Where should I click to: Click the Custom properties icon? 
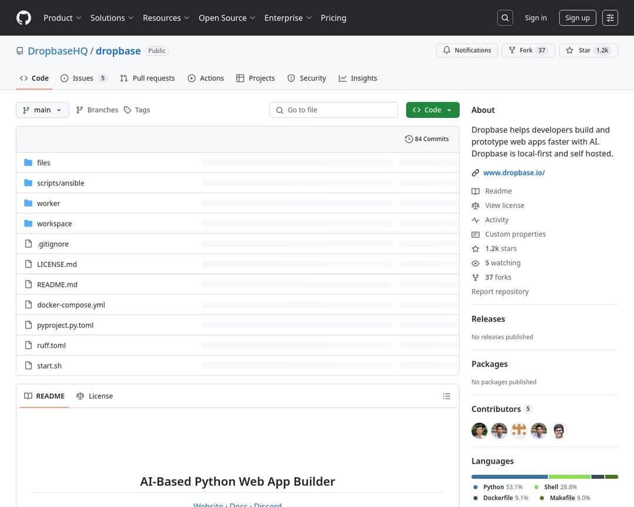tap(475, 235)
